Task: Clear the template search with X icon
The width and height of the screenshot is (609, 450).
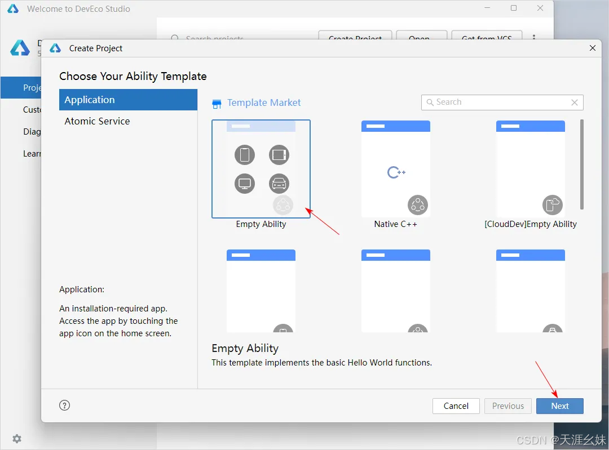Action: coord(575,103)
